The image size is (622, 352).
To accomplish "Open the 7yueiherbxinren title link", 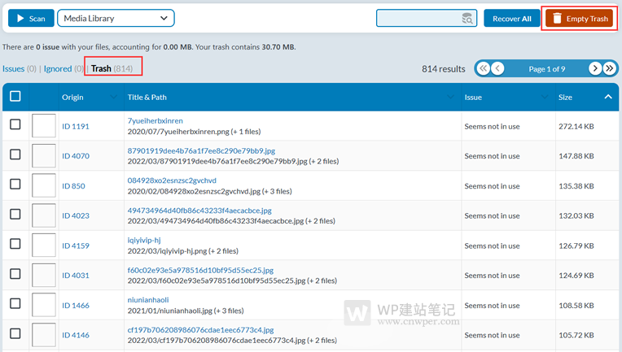I will coord(155,120).
